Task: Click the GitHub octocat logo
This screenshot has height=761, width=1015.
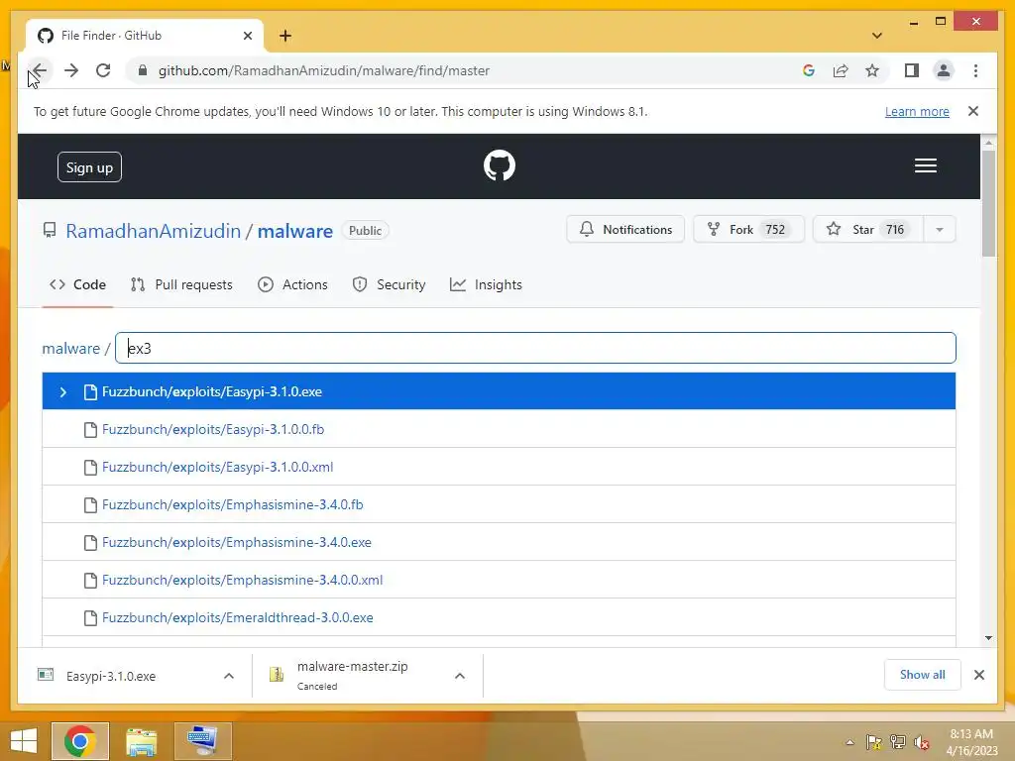Action: pyautogui.click(x=500, y=165)
